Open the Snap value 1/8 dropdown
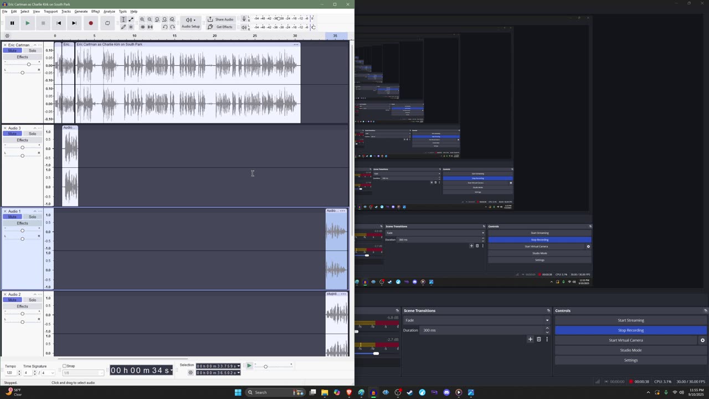The height and width of the screenshot is (399, 709). coord(83,373)
